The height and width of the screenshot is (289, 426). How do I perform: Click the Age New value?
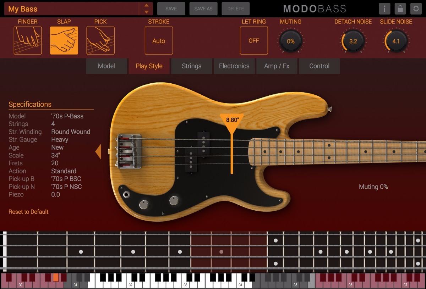pyautogui.click(x=58, y=148)
